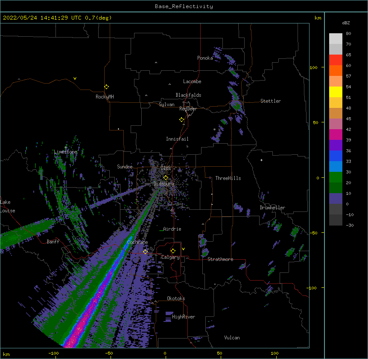Click the yellow diamond marker below Olds

pos(166,178)
